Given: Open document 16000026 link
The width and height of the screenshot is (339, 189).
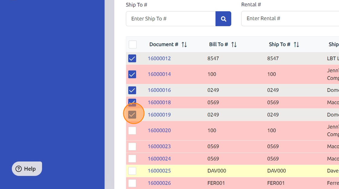Looking at the screenshot, I should click(159, 183).
